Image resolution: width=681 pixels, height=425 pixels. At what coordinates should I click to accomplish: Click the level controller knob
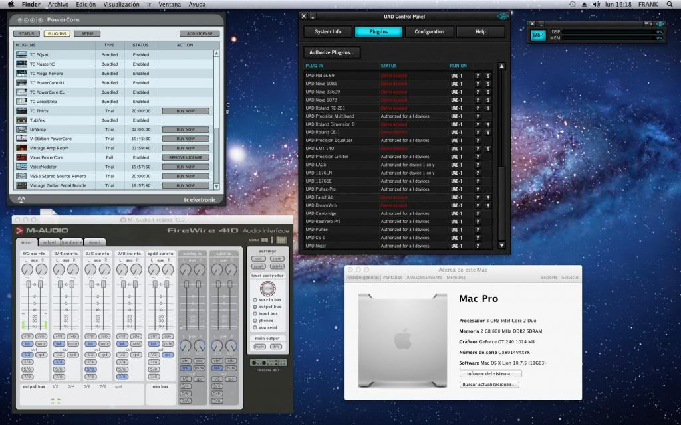pos(267,289)
